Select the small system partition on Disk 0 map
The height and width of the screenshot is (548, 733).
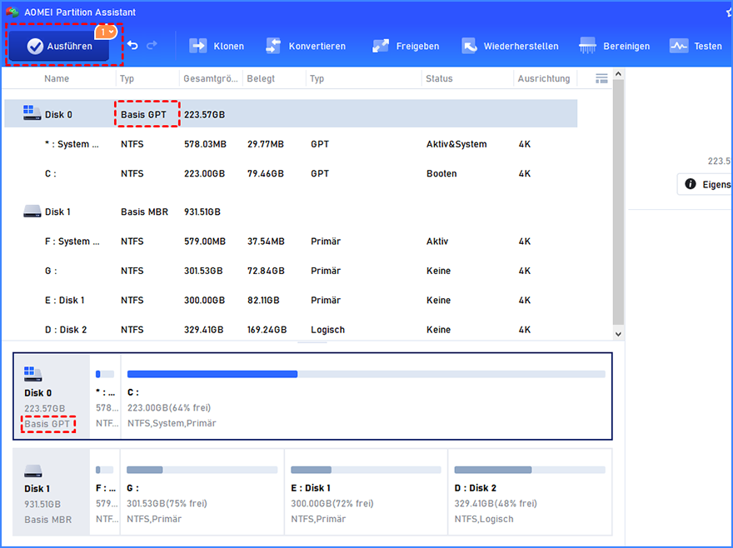click(x=105, y=396)
